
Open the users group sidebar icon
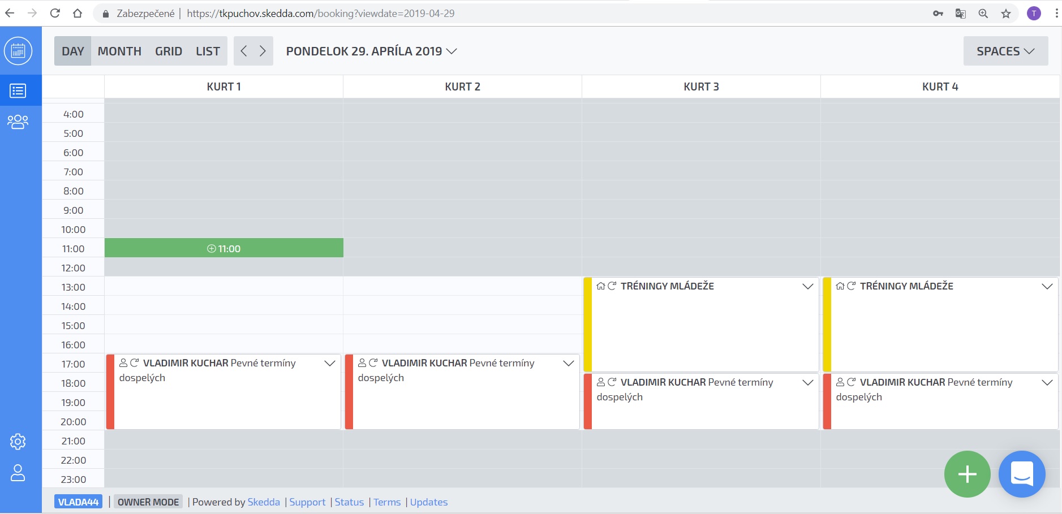18,122
